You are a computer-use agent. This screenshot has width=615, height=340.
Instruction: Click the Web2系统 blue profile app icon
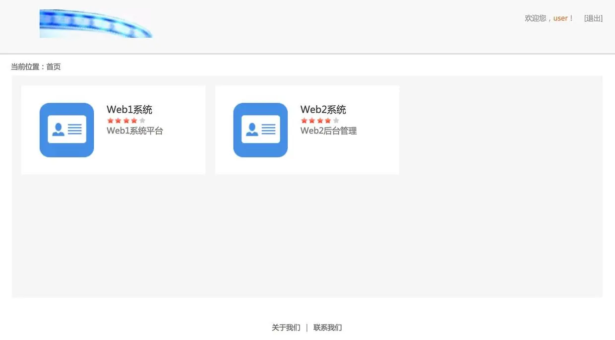[260, 130]
